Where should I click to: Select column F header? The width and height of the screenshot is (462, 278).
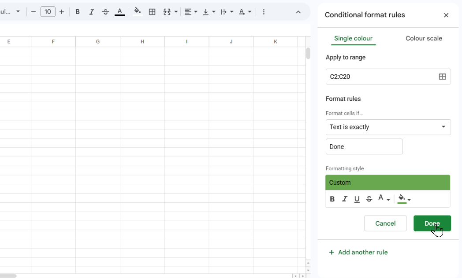53,42
